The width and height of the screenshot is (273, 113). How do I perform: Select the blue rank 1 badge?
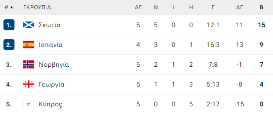[x=9, y=25]
